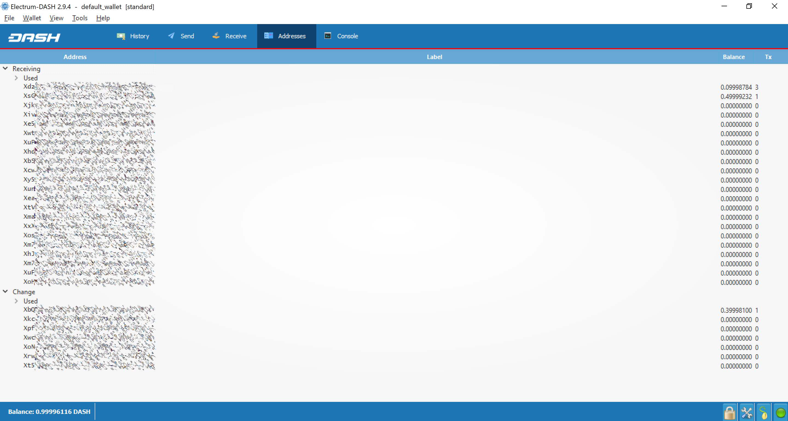This screenshot has width=788, height=421.
Task: Click the Console tab icon
Action: [328, 36]
